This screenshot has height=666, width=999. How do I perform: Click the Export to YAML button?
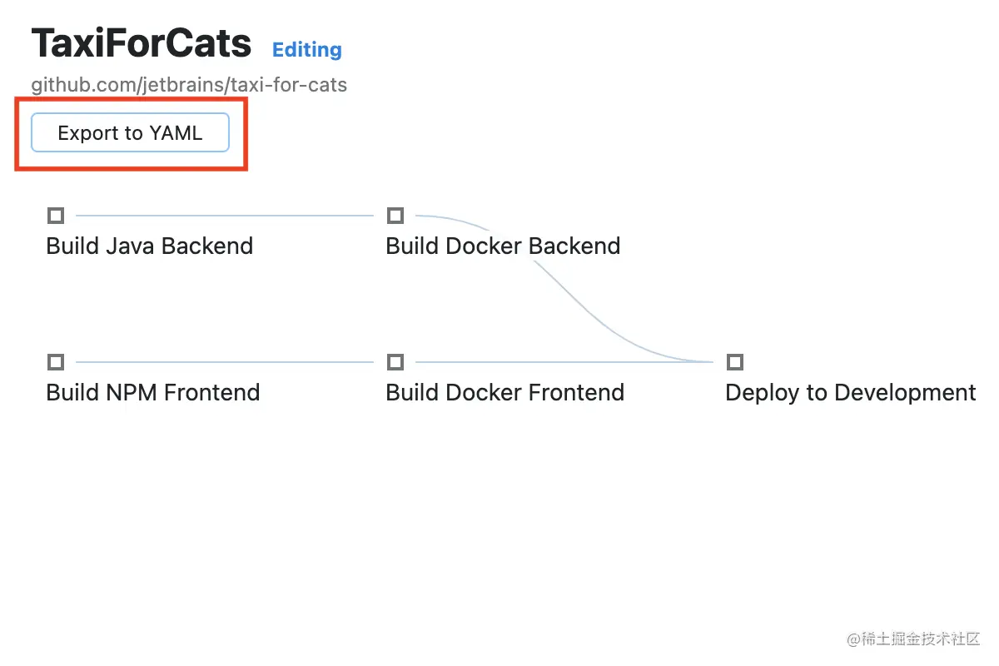[x=130, y=133]
